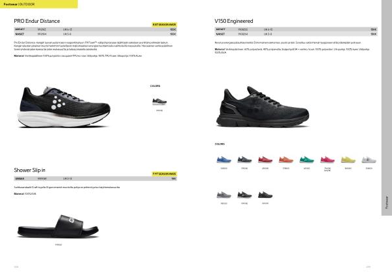Select the red V150 color variant
The width and height of the screenshot is (392, 277).
coord(265,159)
